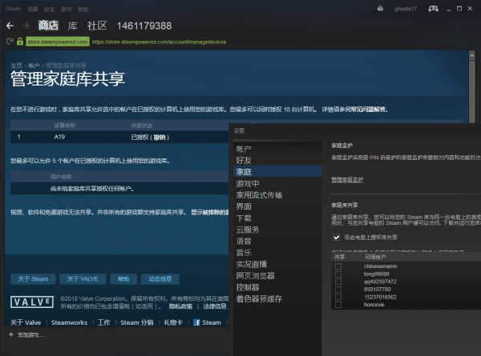Screen dimensions: 481x356
Task: Open the 游戏 menu
Action: (66, 9)
